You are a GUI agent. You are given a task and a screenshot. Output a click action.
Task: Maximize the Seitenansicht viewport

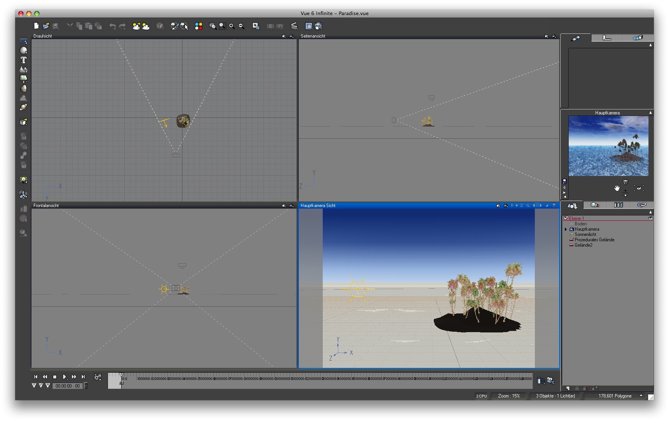tap(546, 36)
